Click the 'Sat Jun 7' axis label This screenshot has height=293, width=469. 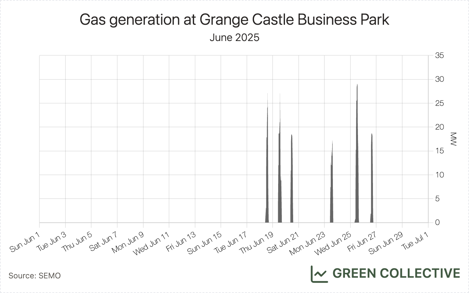click(103, 241)
